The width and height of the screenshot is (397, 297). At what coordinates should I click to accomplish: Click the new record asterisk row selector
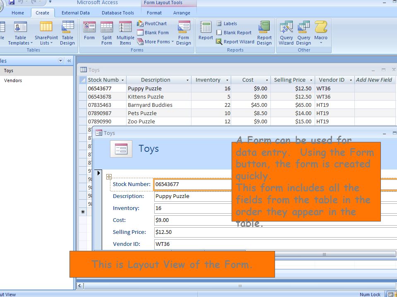tap(83, 212)
